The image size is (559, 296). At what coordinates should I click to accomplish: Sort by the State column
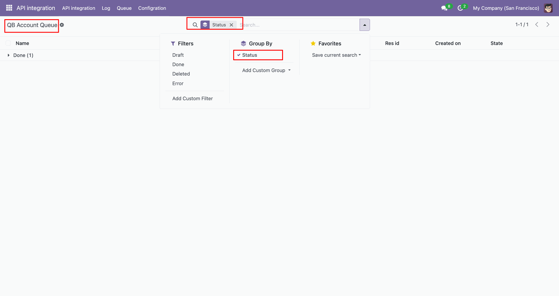tap(496, 43)
